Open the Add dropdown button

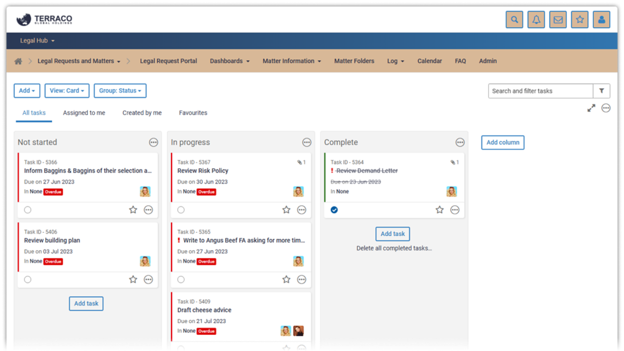click(x=27, y=91)
